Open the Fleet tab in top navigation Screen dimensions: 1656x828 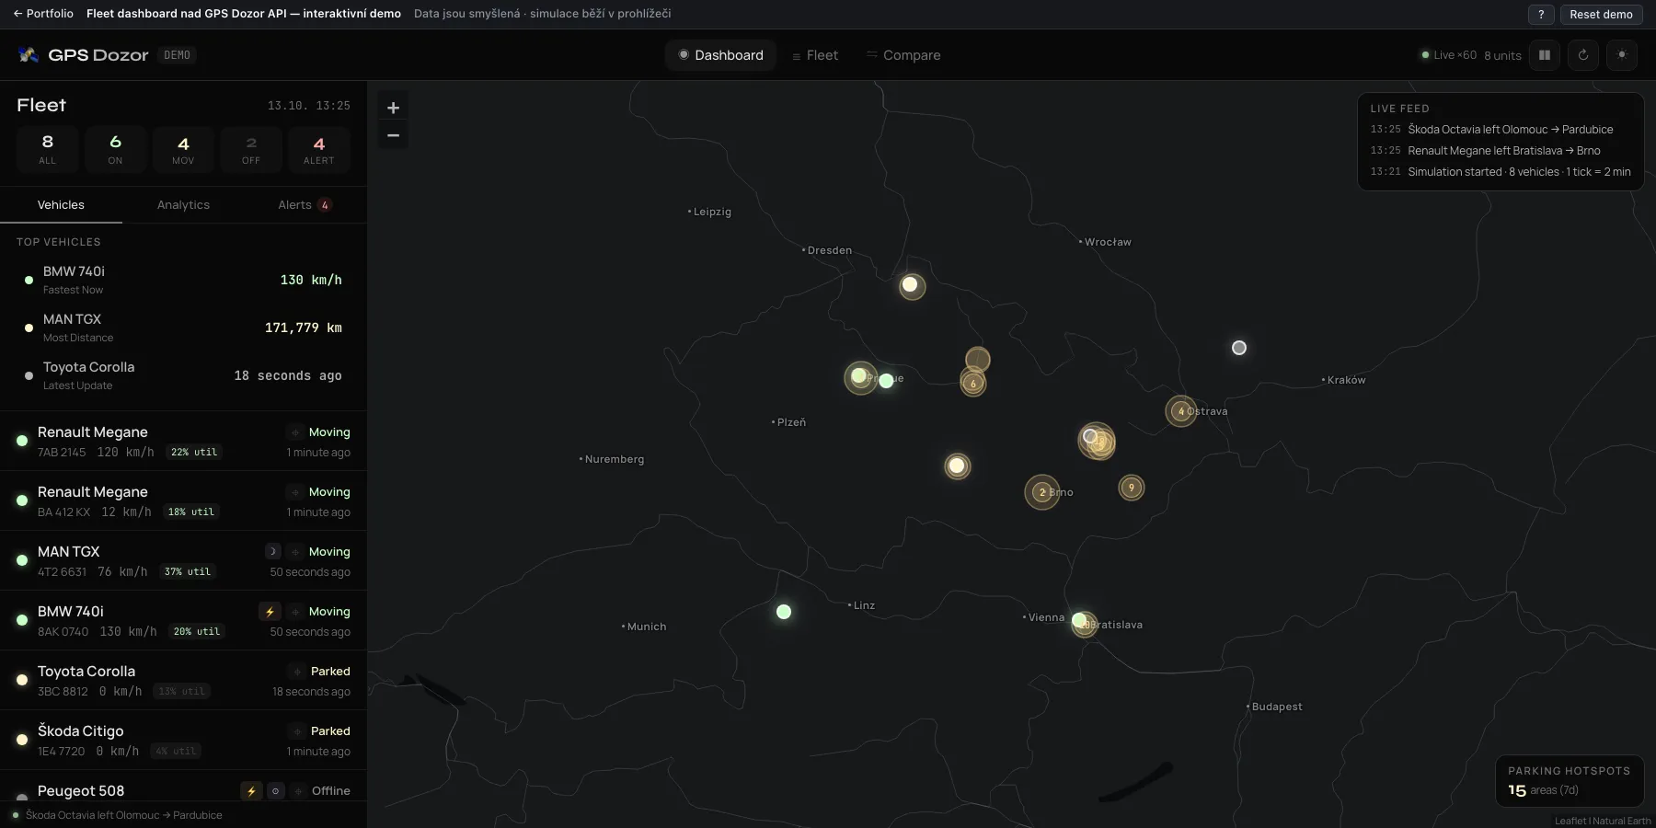point(814,55)
